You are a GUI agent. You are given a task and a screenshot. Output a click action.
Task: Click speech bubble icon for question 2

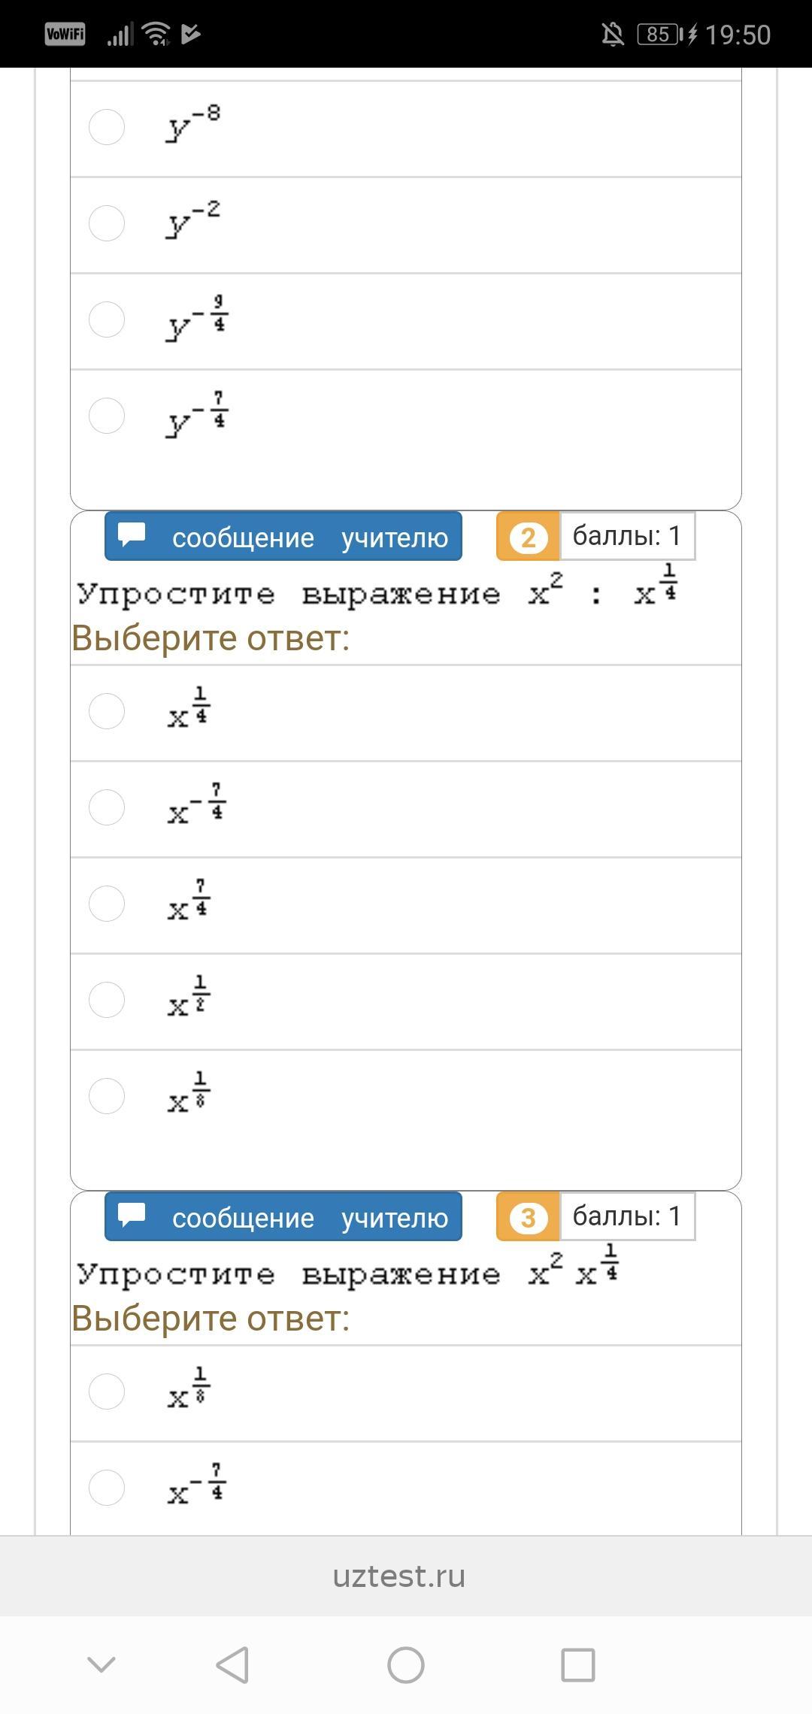tap(132, 535)
